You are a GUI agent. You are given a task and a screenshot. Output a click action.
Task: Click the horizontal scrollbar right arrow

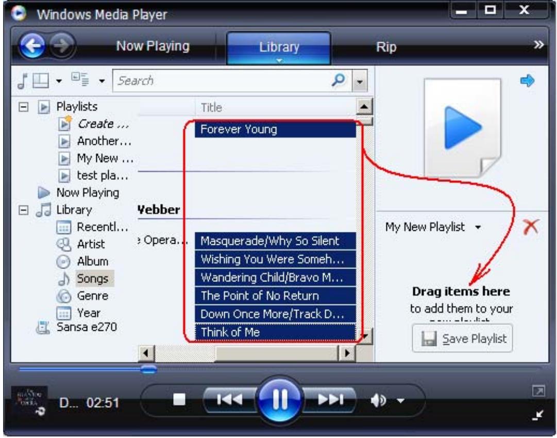pyautogui.click(x=347, y=353)
